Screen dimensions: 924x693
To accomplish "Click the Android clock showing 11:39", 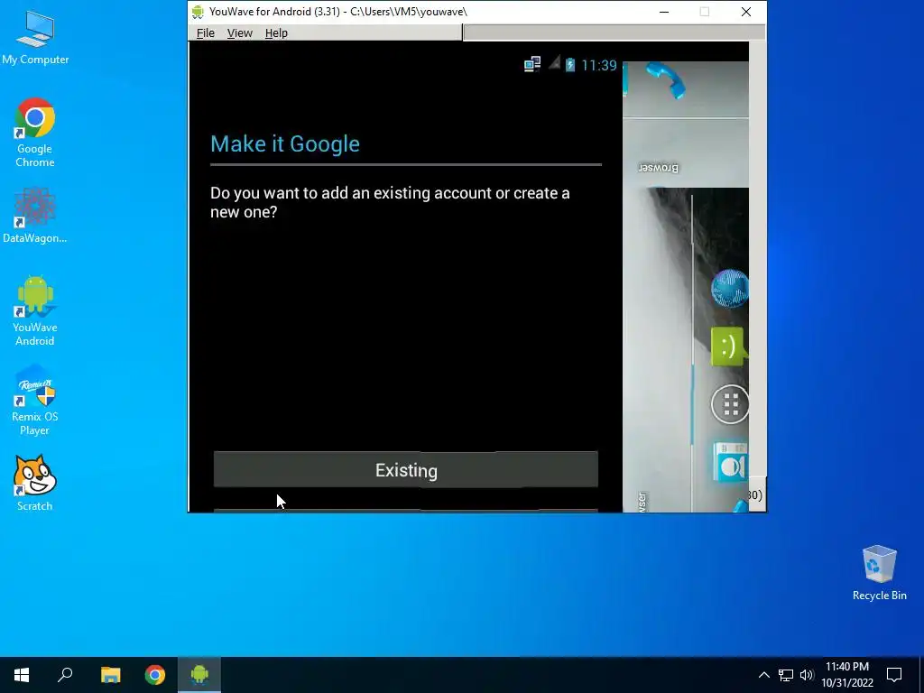I will pyautogui.click(x=599, y=65).
